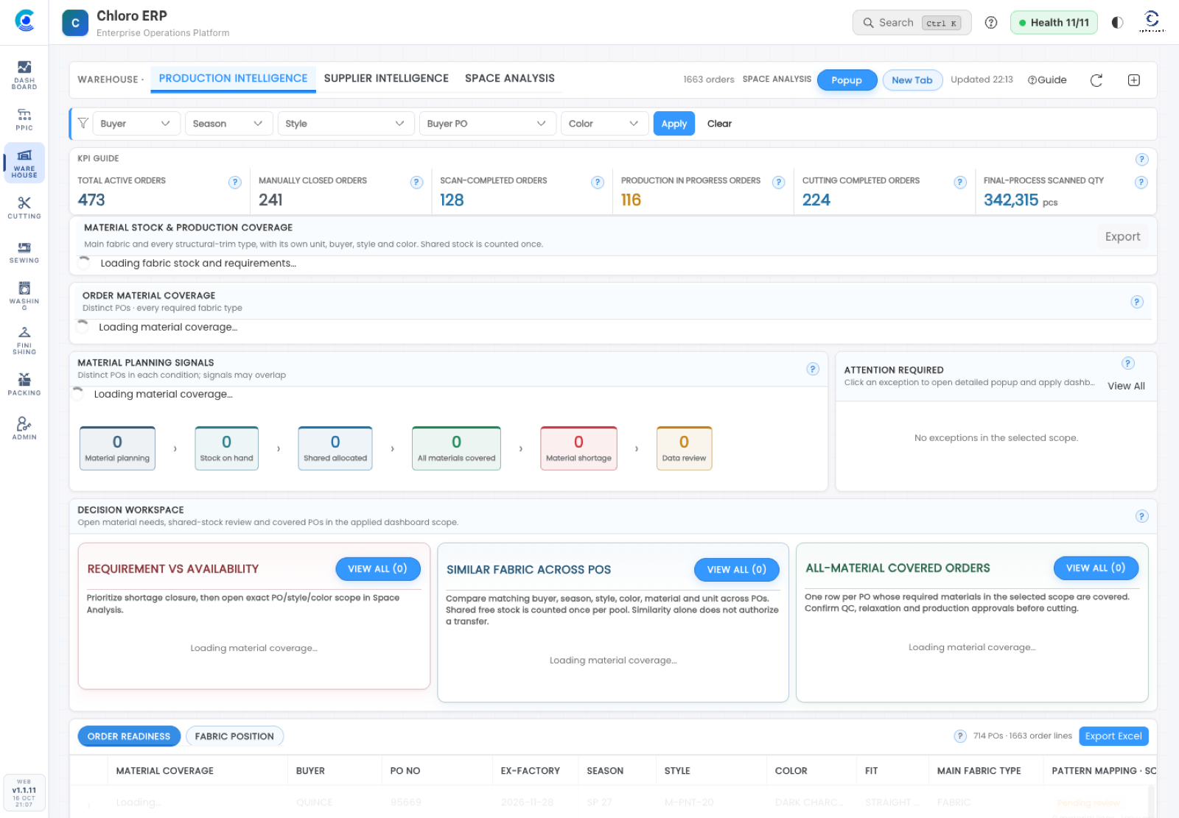Click the add panel plus icon
Screen dimensions: 1179x818
[x=1134, y=80]
